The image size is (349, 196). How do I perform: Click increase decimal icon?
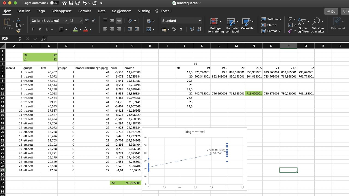click(x=192, y=29)
